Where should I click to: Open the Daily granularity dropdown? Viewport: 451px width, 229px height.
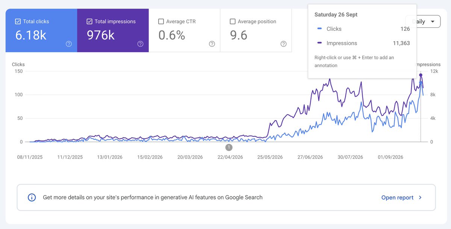click(x=423, y=21)
